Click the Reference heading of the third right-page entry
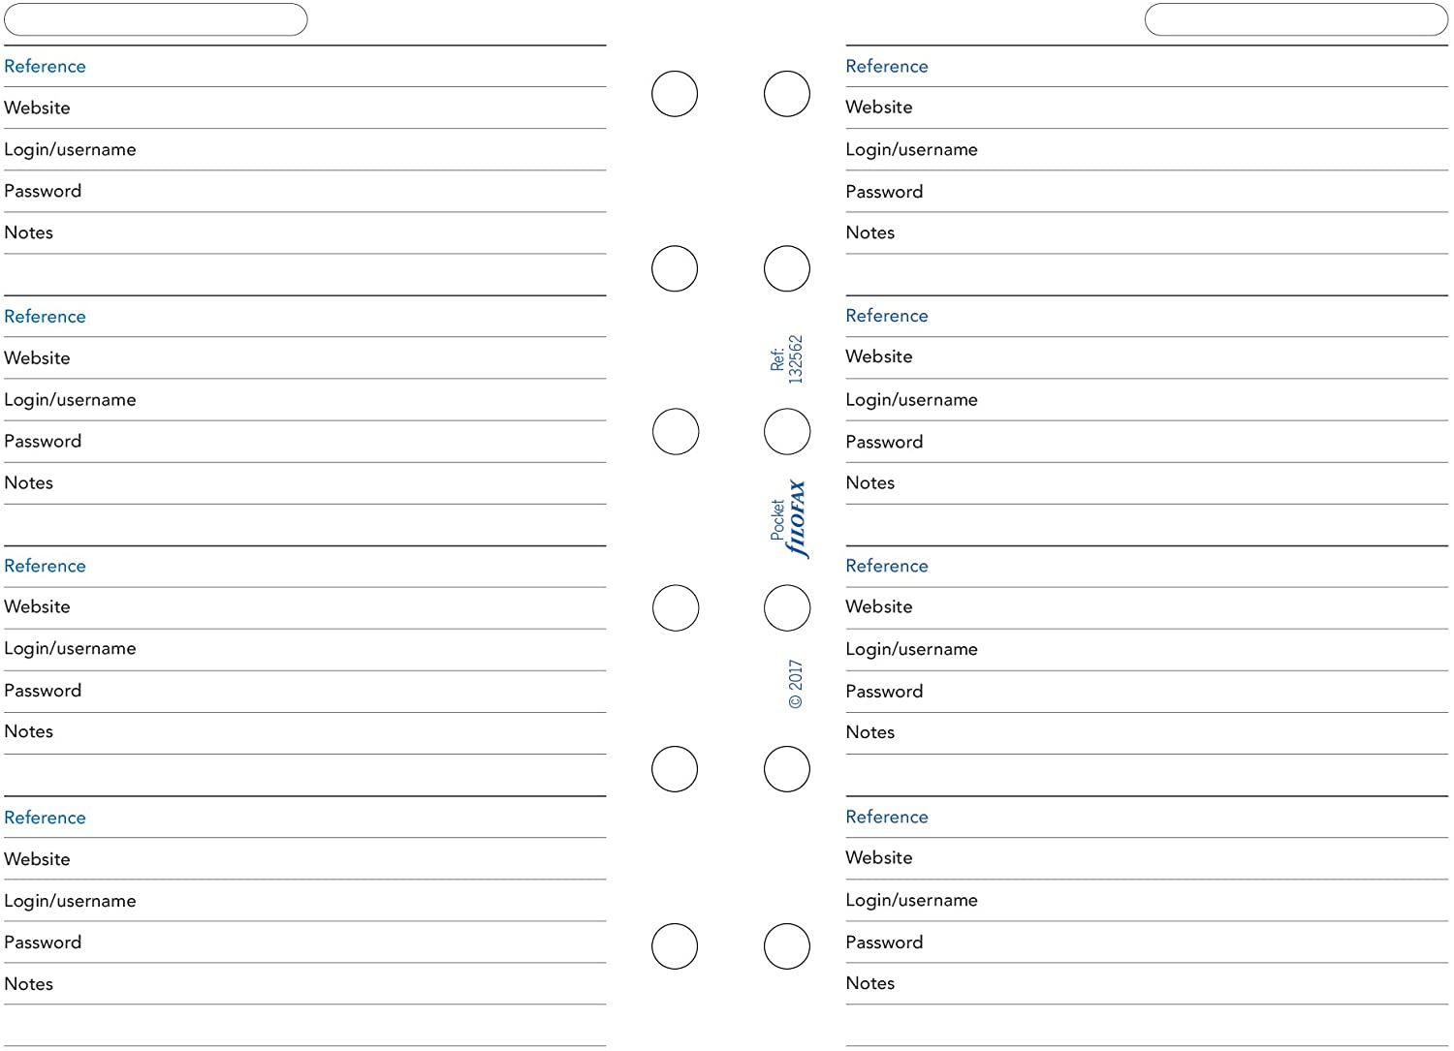Image resolution: width=1454 pixels, height=1051 pixels. click(887, 566)
